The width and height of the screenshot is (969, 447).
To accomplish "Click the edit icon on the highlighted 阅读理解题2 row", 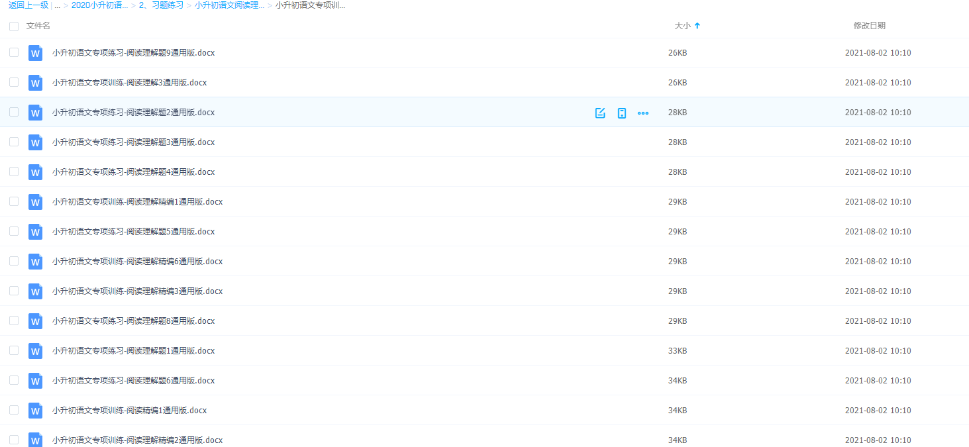I will (x=600, y=113).
